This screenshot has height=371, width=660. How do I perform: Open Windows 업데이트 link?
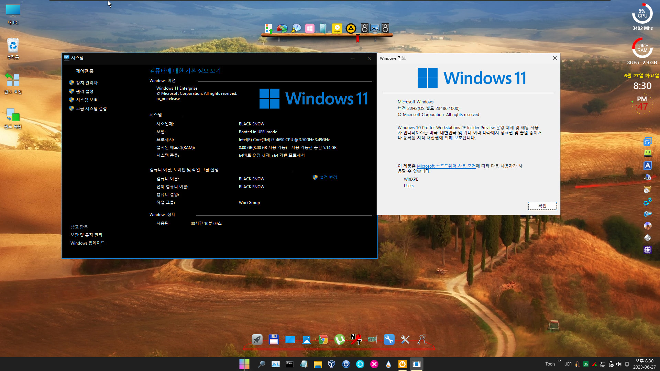(88, 243)
